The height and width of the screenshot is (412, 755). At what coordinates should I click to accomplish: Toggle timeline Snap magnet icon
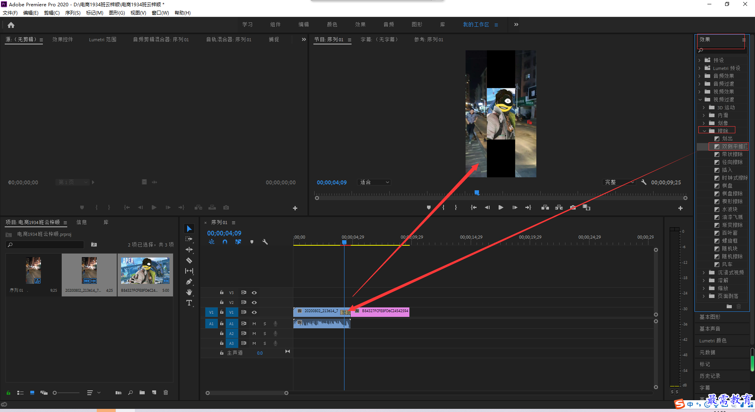(225, 242)
